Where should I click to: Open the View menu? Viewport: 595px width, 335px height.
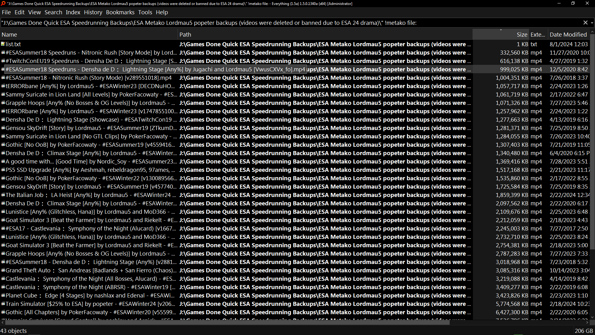[x=34, y=12]
